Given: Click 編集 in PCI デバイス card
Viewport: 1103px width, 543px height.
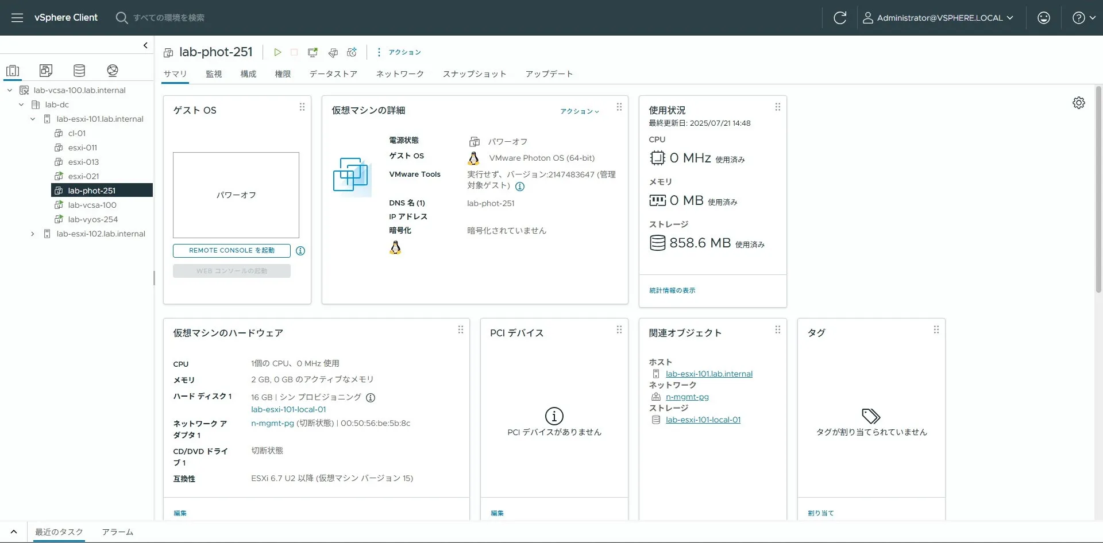Looking at the screenshot, I should point(497,514).
